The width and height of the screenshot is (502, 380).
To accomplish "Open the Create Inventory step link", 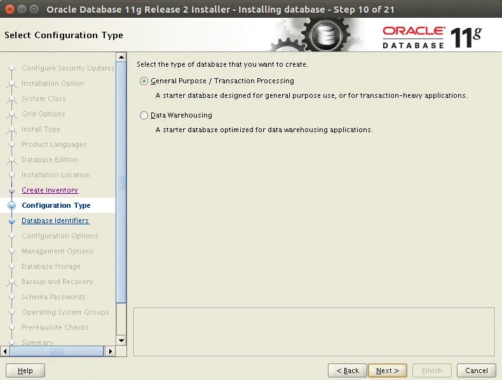I will [x=50, y=190].
